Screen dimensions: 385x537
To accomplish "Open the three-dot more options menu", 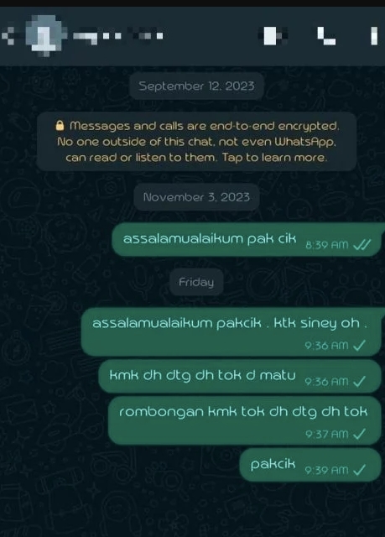I will [x=374, y=35].
